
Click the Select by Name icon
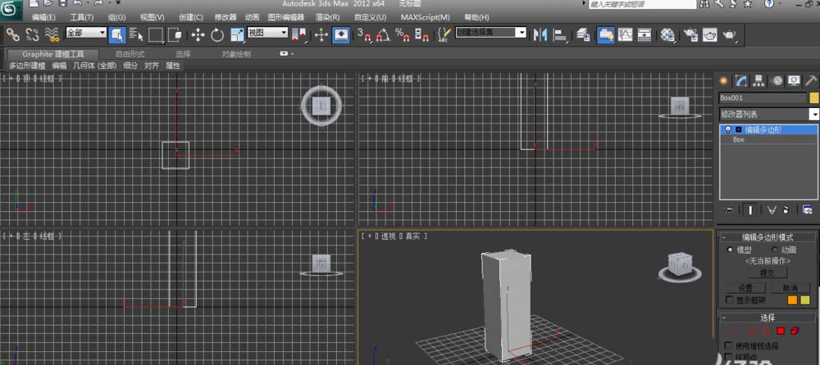(x=135, y=34)
